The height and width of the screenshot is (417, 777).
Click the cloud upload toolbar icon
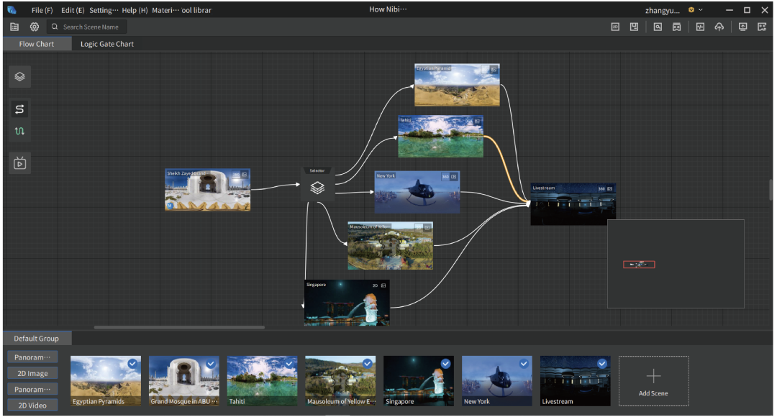click(719, 27)
